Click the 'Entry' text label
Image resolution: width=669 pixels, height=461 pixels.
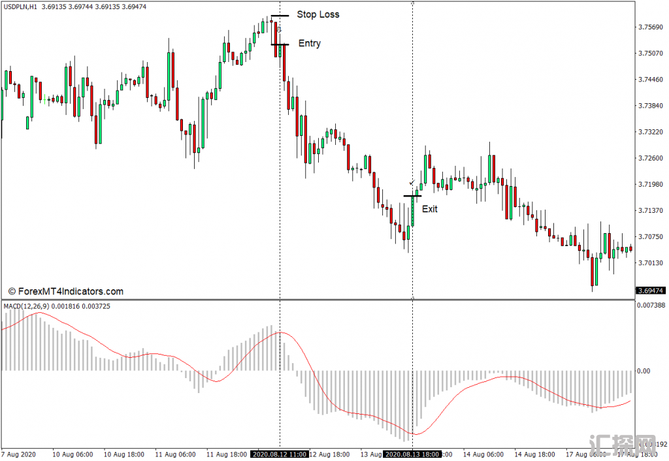[309, 44]
